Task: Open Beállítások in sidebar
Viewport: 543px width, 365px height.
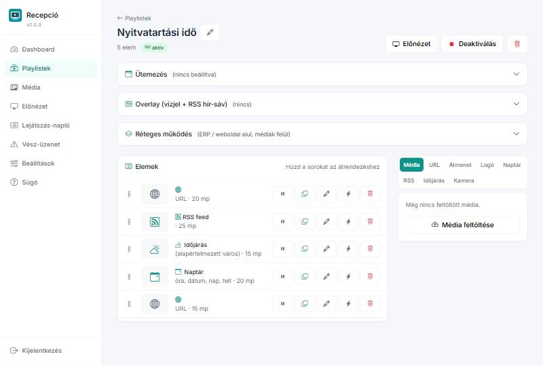Action: pos(50,164)
